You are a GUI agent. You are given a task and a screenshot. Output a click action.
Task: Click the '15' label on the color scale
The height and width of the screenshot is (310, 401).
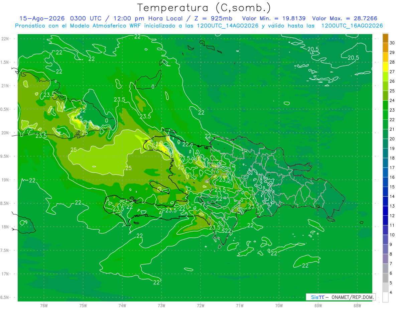pyautogui.click(x=392, y=187)
